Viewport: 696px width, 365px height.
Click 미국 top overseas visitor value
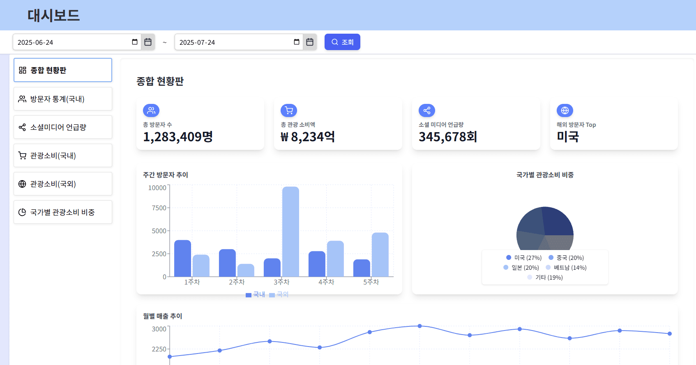click(568, 137)
